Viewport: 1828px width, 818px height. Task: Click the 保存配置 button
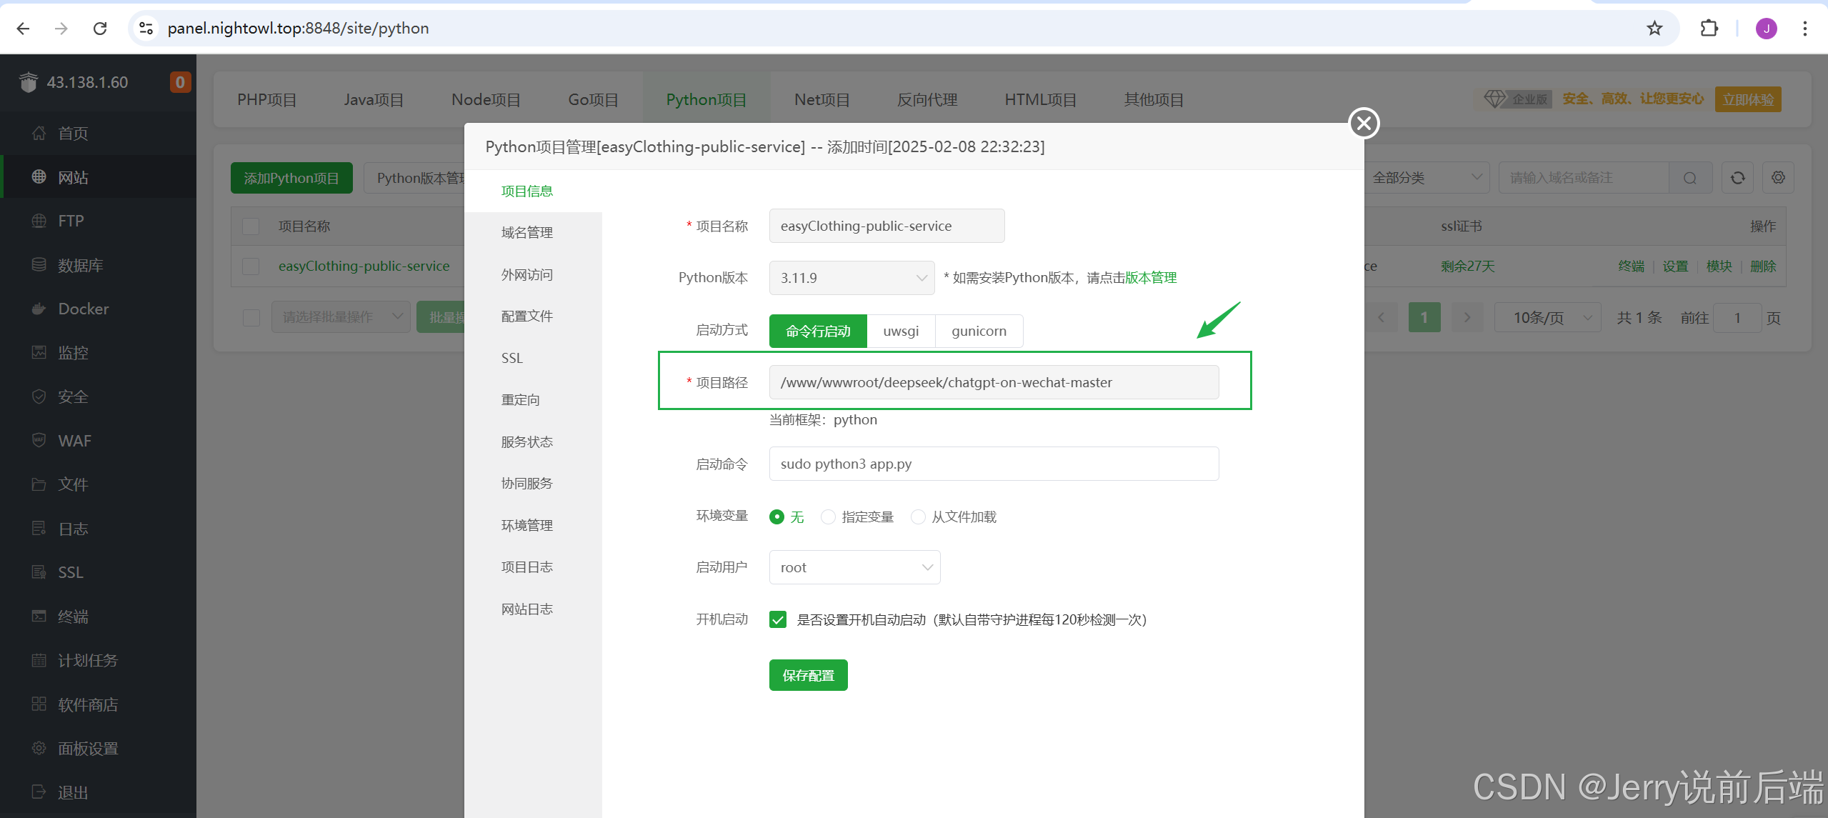pyautogui.click(x=808, y=675)
